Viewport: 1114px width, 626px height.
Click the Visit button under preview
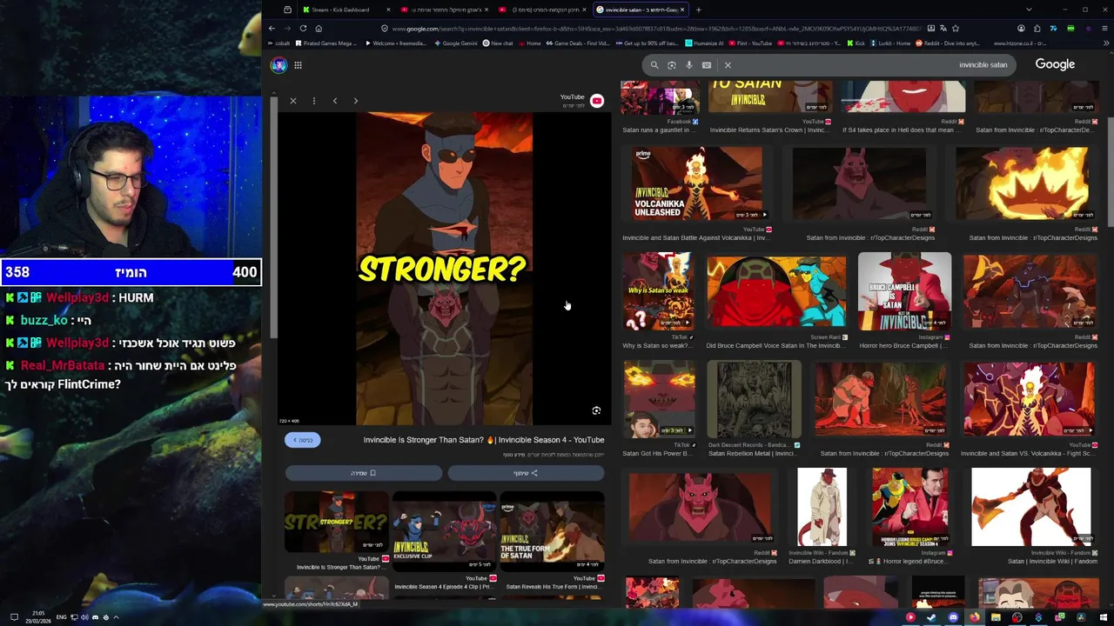tap(303, 440)
